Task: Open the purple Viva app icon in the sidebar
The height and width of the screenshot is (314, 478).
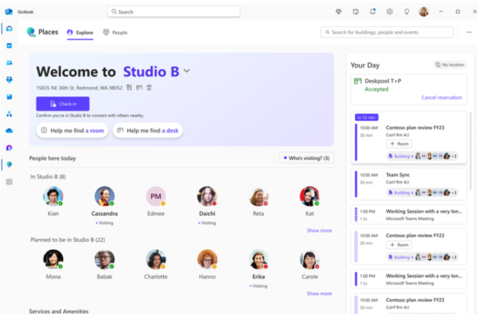Action: [9, 148]
